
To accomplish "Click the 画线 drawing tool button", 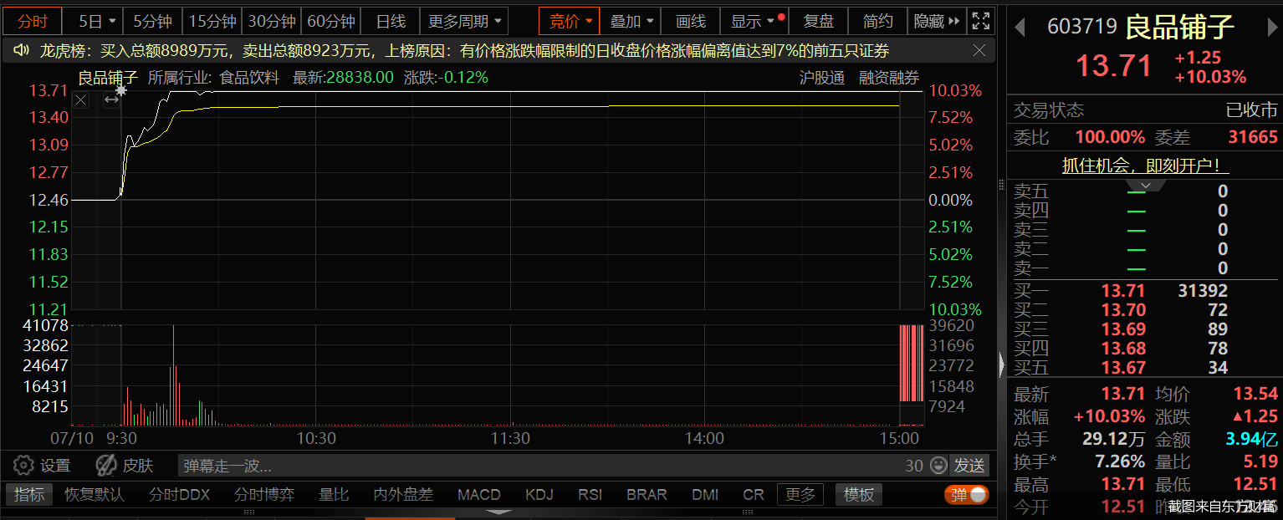I will 691,21.
